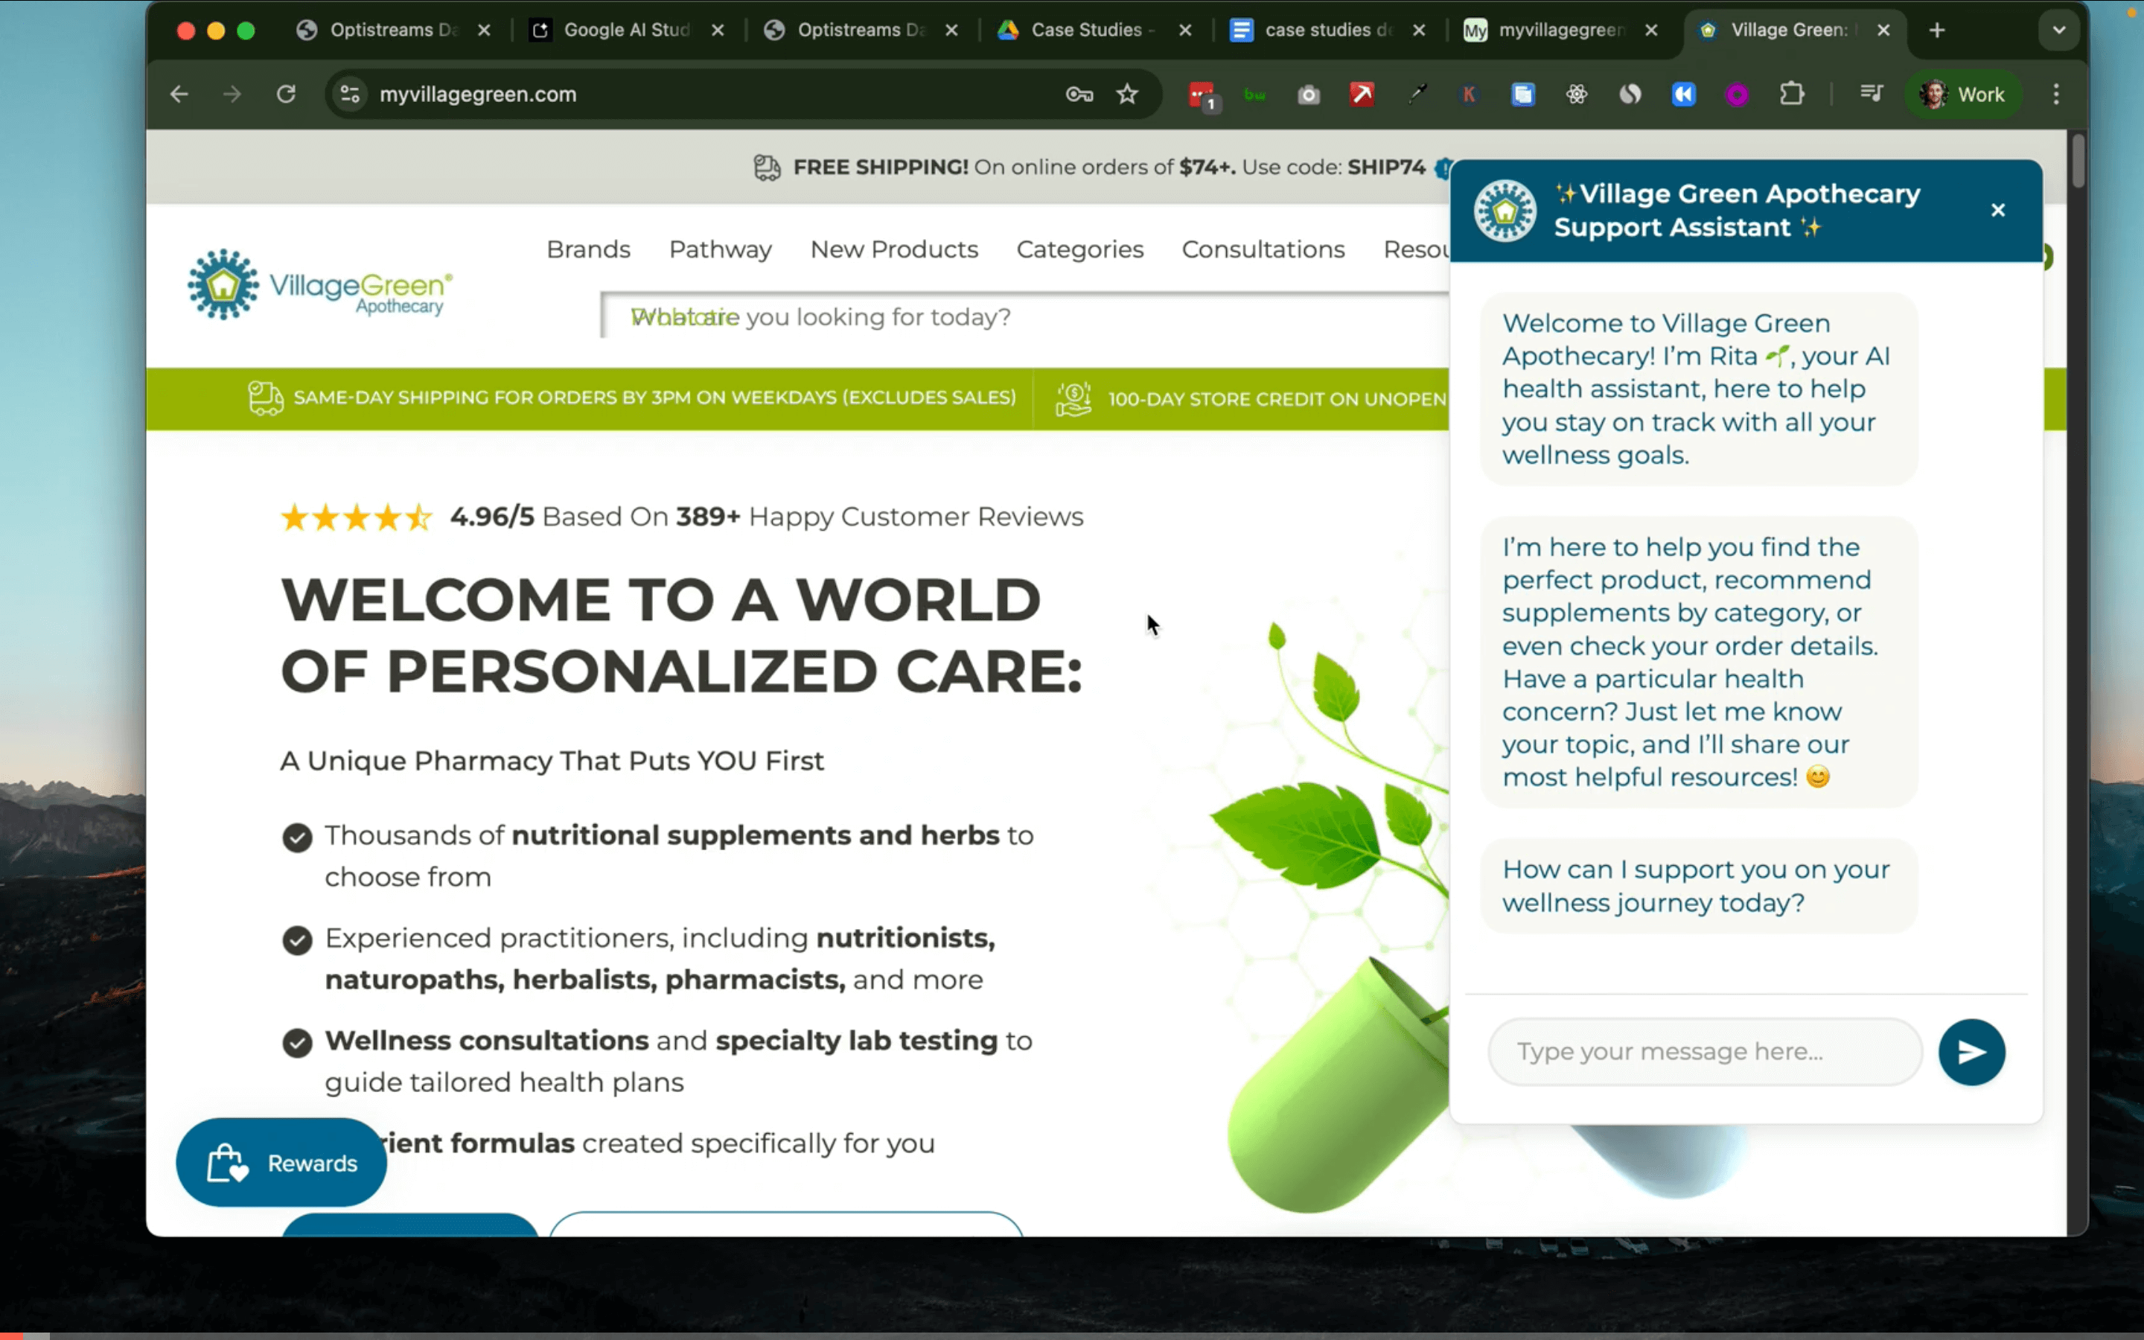Open the Work profile menu
The width and height of the screenshot is (2144, 1340).
[1963, 94]
